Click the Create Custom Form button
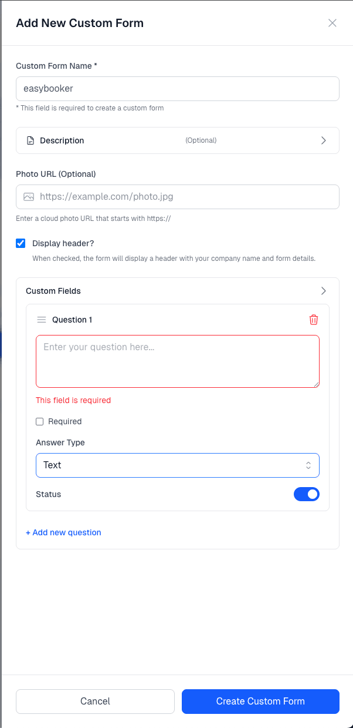The width and height of the screenshot is (353, 728). pyautogui.click(x=260, y=701)
